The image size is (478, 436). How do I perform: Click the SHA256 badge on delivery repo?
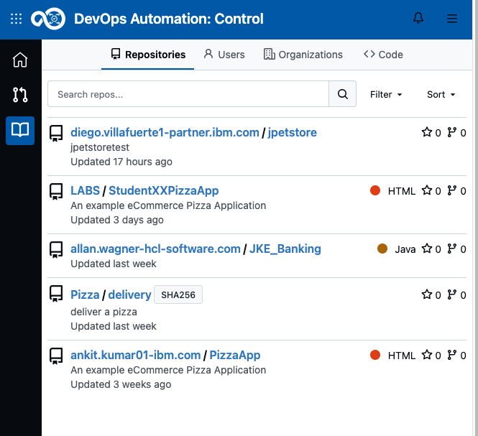pyautogui.click(x=178, y=294)
